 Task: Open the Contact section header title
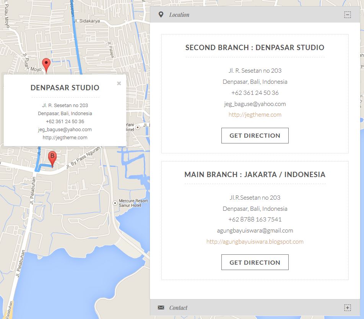[179, 308]
